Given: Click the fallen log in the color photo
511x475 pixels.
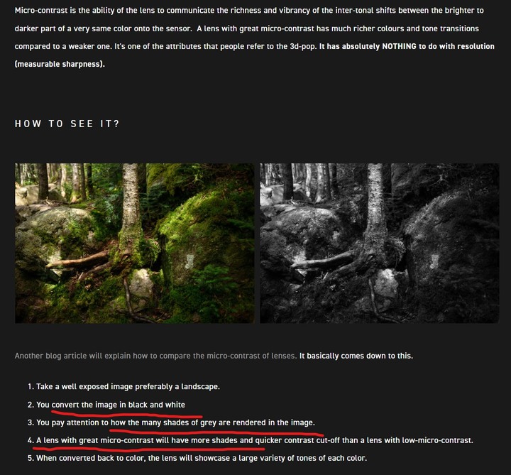Looking at the screenshot, I should point(79,260).
